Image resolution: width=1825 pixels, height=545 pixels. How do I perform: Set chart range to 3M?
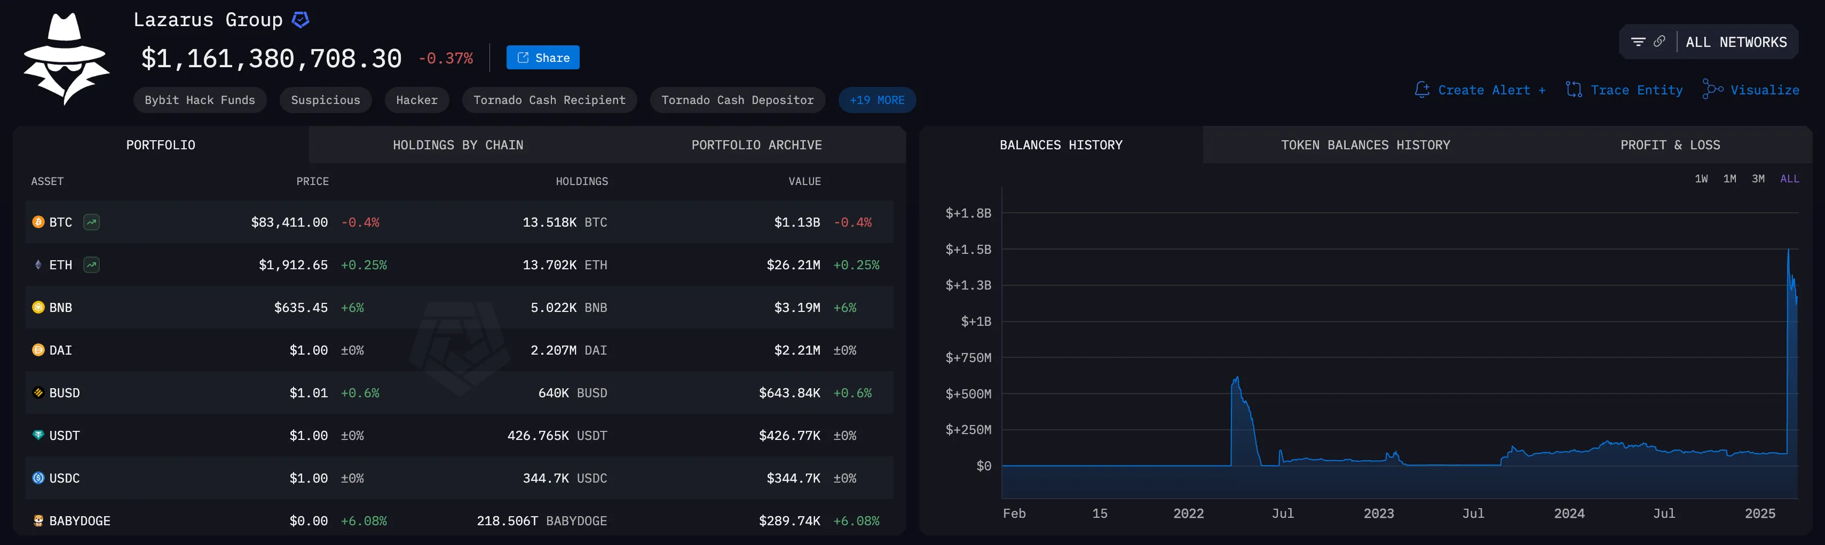pos(1758,179)
